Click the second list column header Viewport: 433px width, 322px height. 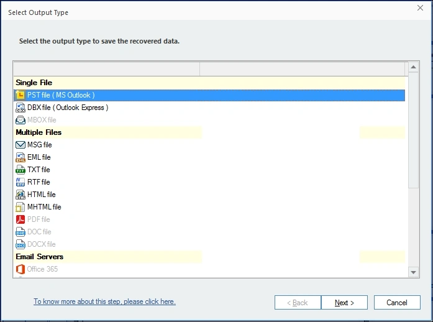(x=303, y=69)
